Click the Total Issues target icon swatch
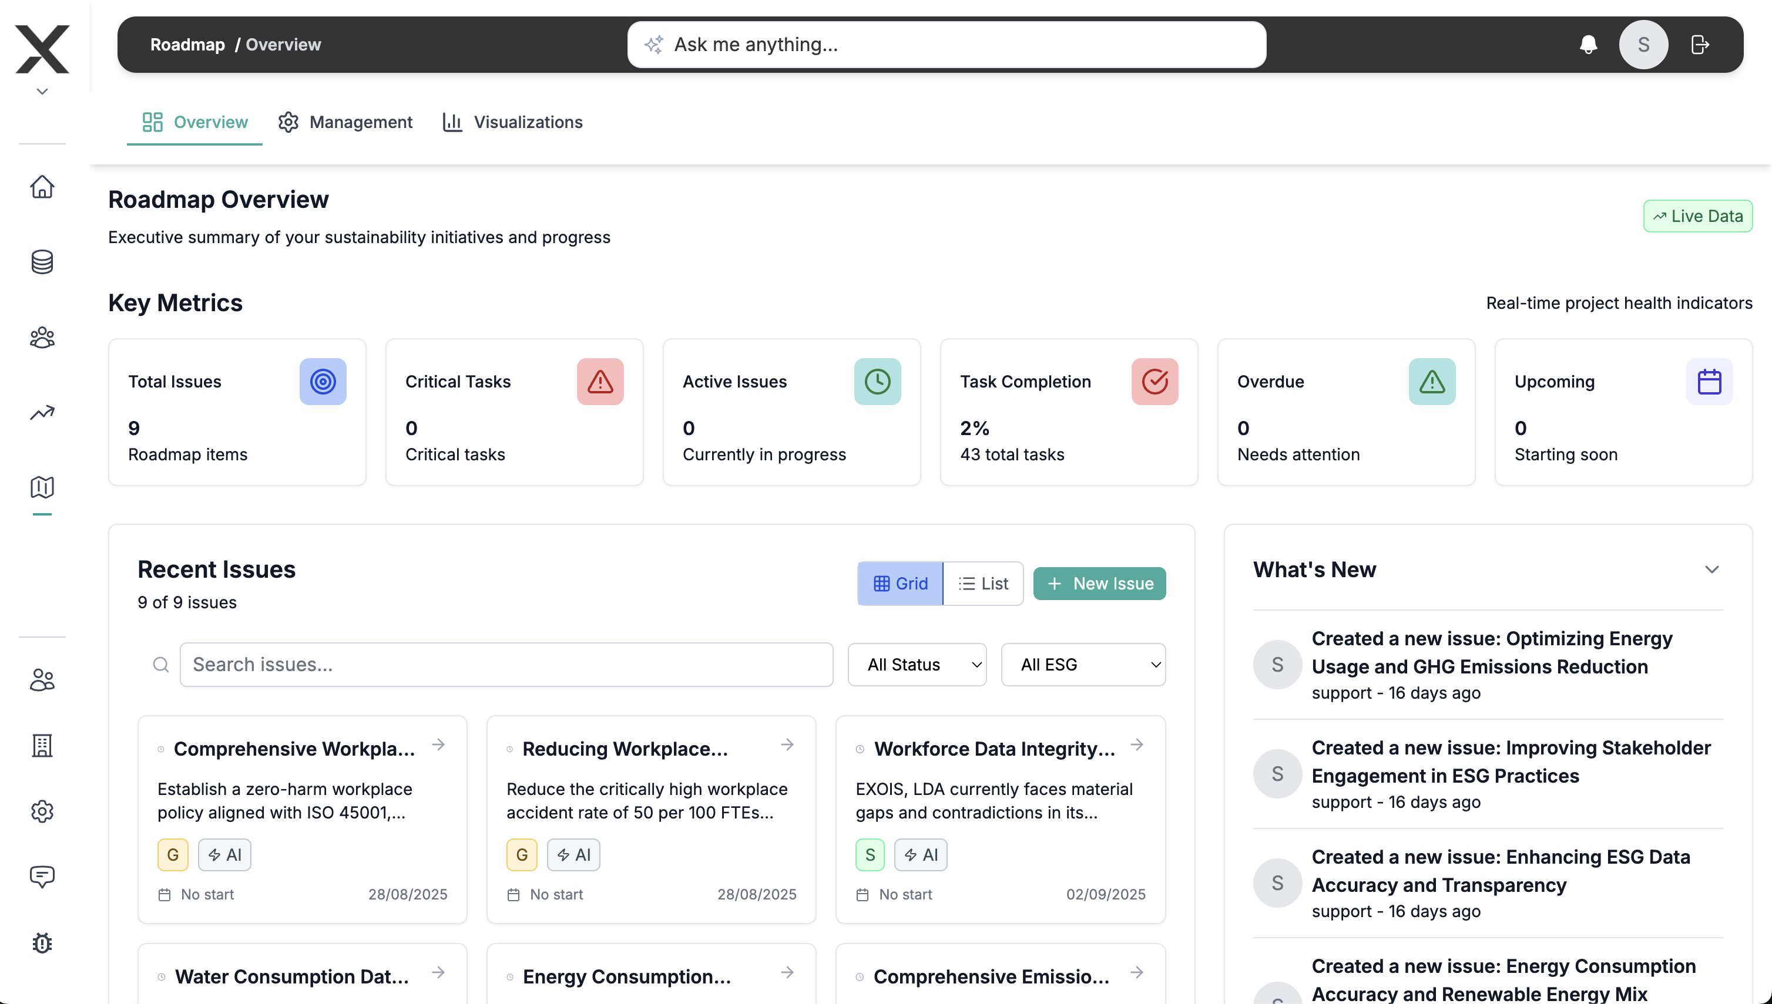1772x1004 pixels. (322, 381)
